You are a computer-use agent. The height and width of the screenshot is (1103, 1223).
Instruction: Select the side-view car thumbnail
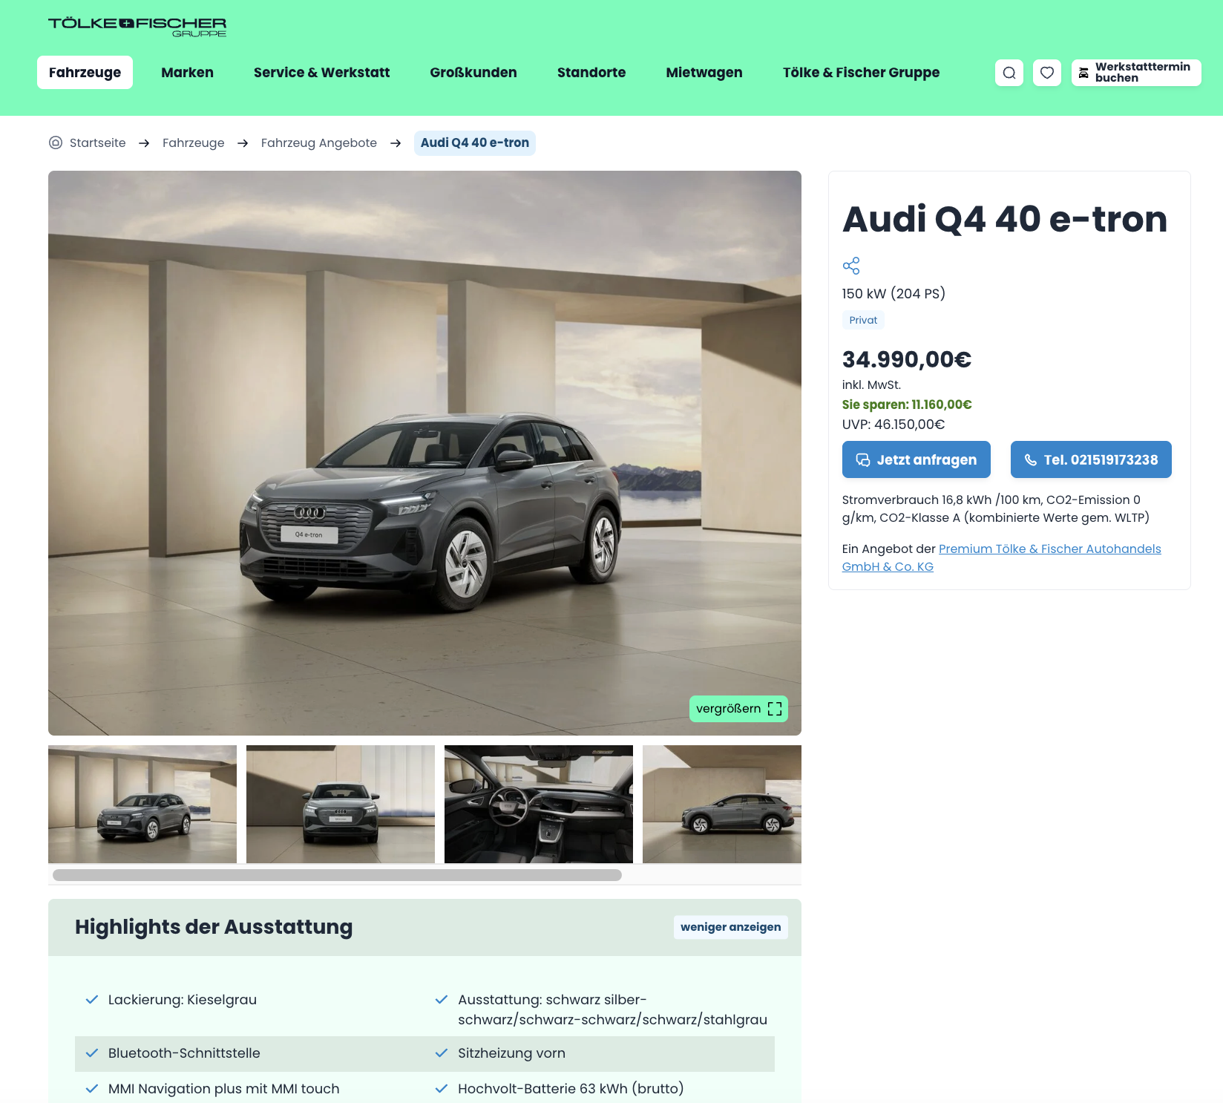[x=722, y=804]
